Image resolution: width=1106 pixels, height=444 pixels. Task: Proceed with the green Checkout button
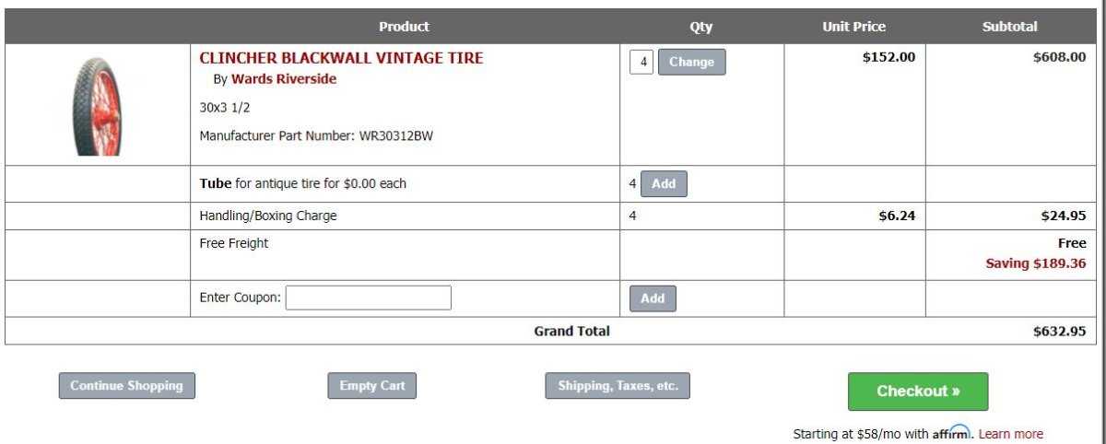(918, 391)
